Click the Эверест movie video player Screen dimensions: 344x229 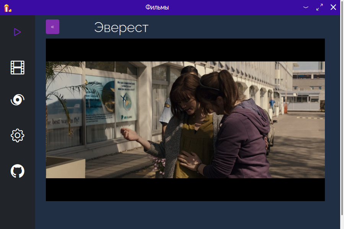185,119
